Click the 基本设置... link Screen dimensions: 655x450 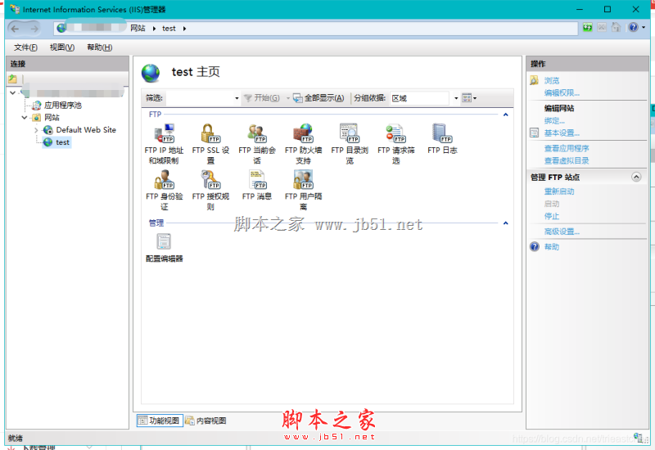[x=562, y=133]
